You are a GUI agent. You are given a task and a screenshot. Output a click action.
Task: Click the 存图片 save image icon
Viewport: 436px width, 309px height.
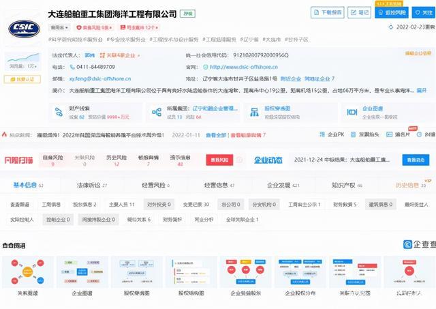(389, 134)
